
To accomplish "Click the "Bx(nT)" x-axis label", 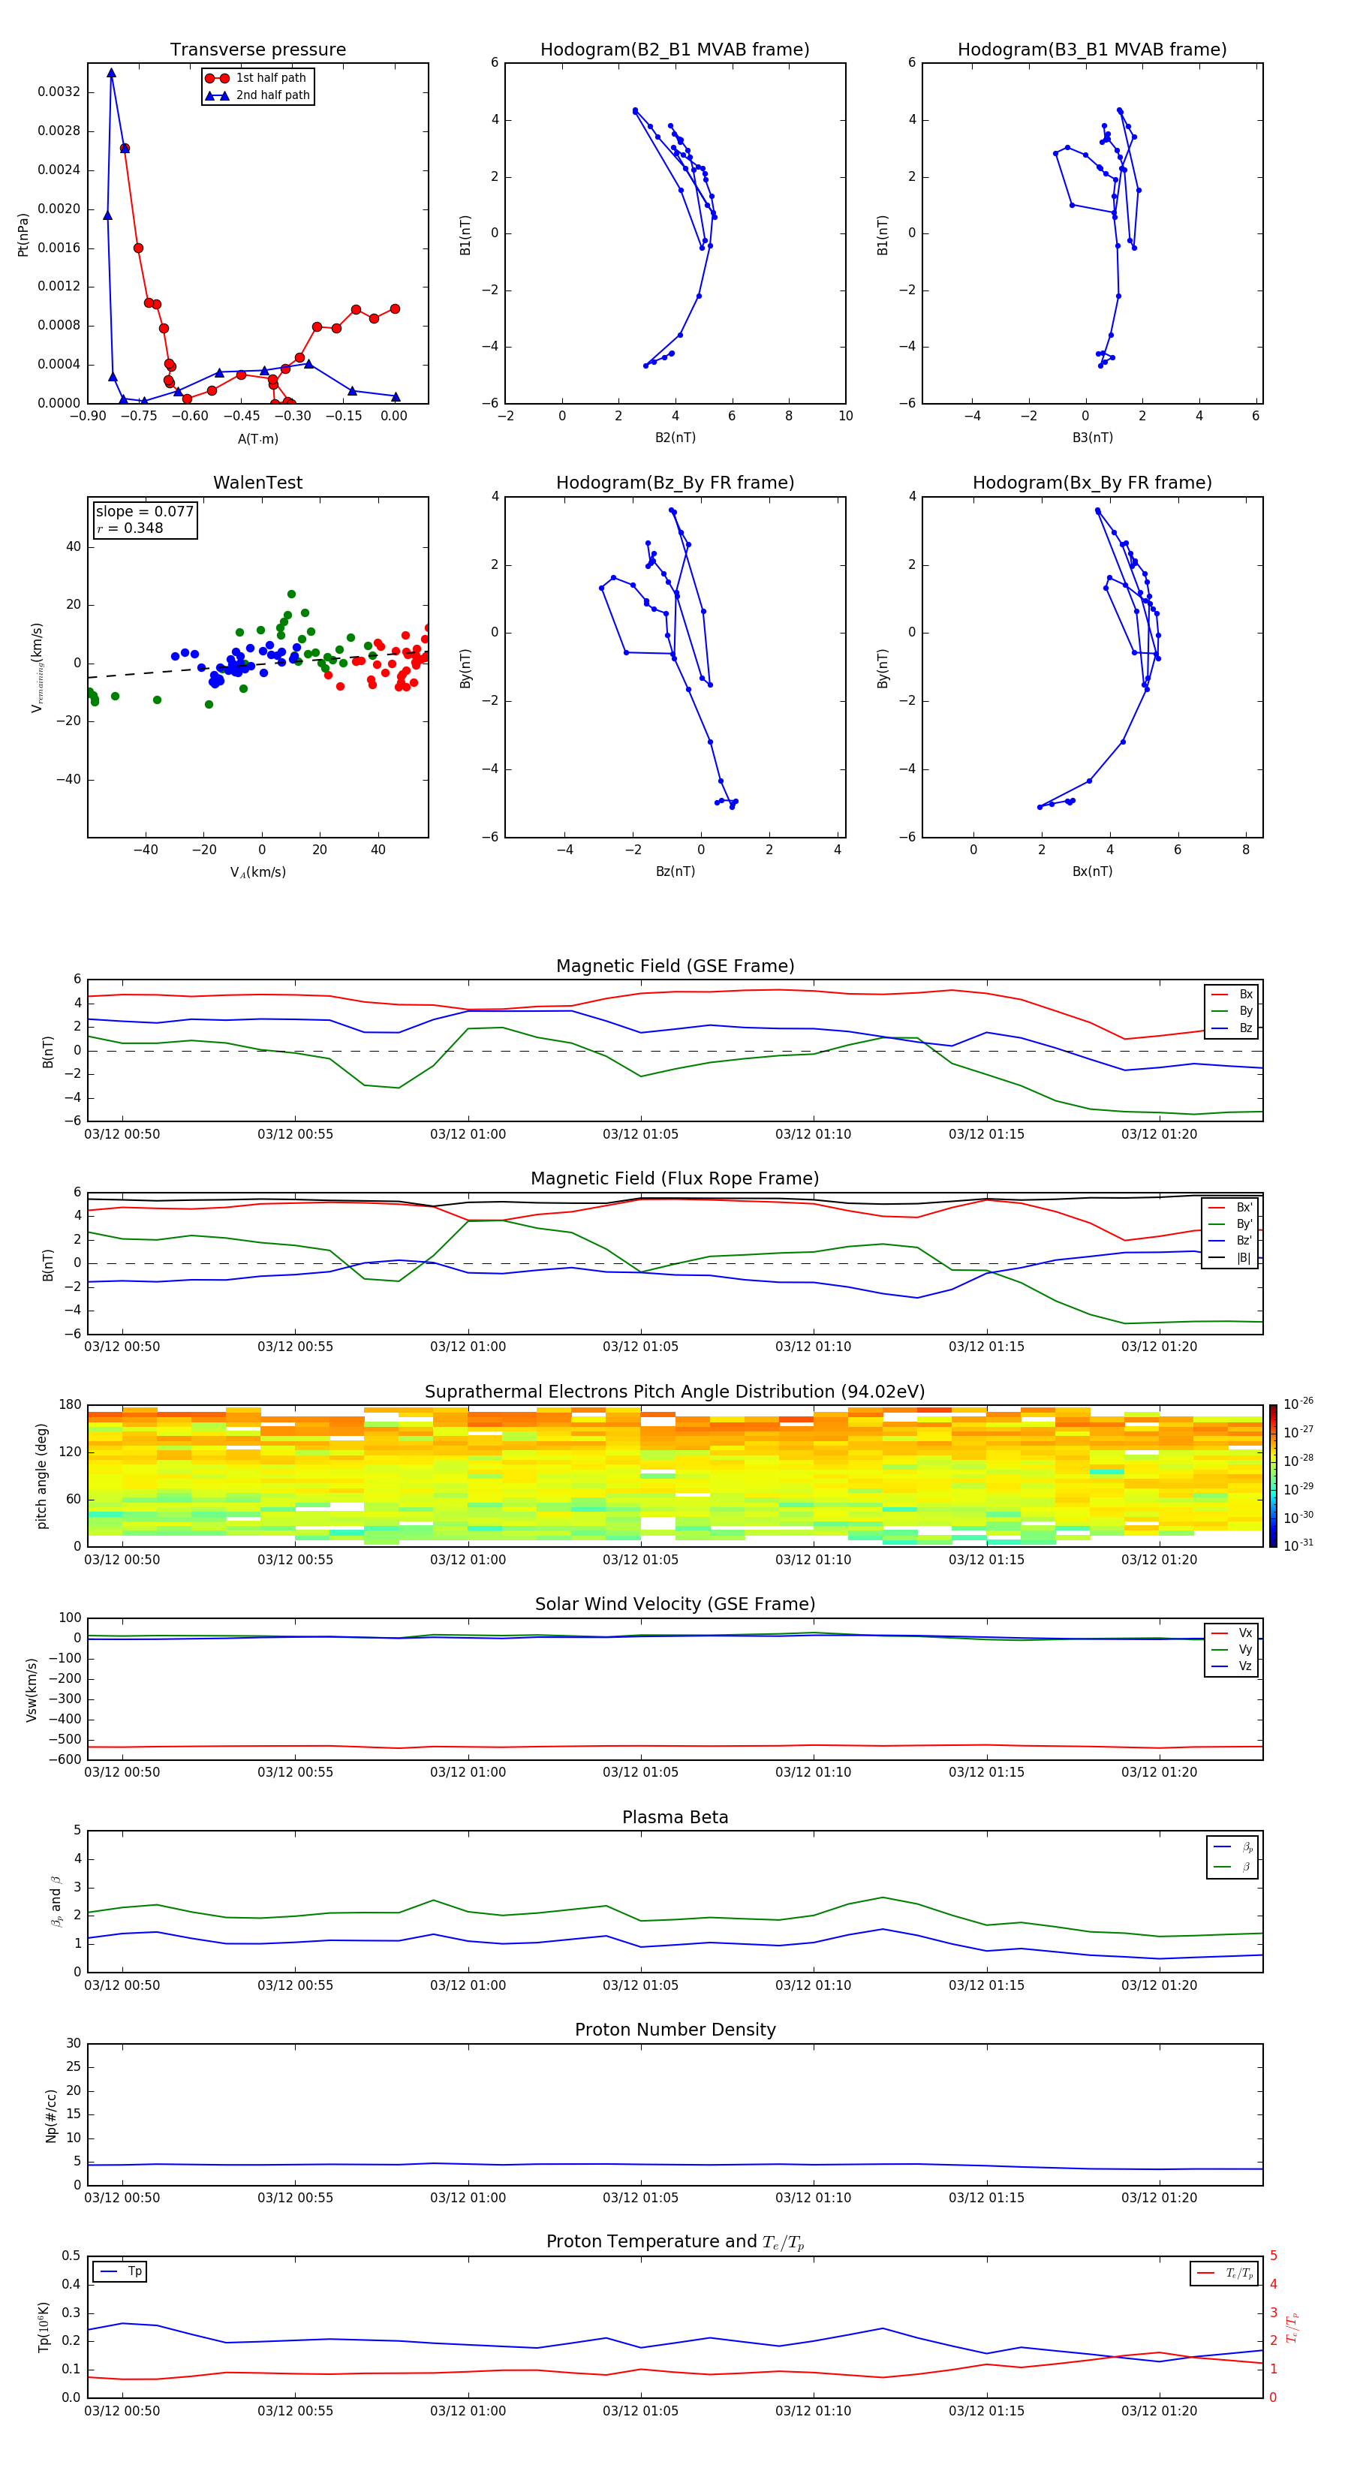I will [x=1092, y=871].
